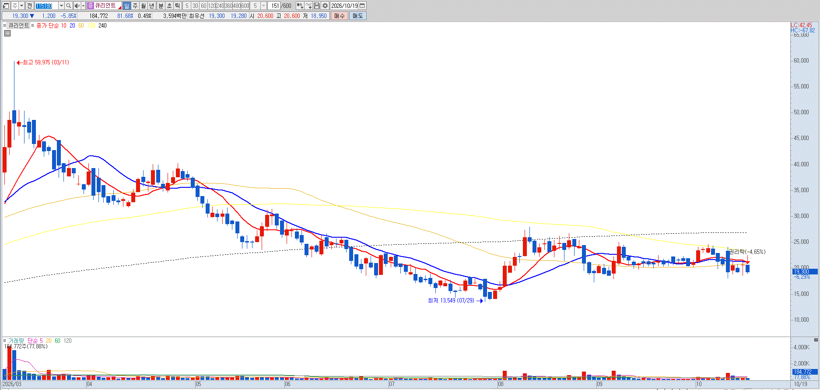This screenshot has width=820, height=390.
Task: Open the chart layout icon at top-left
Action: [x=6, y=6]
